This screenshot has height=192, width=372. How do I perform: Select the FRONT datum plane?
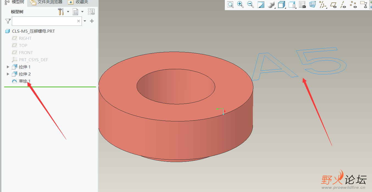[26, 52]
